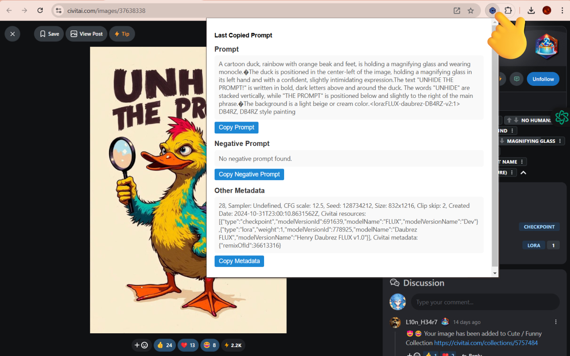Click the View Post button
The height and width of the screenshot is (356, 570).
pyautogui.click(x=86, y=34)
